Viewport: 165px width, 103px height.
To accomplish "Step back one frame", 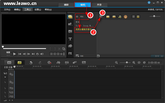I will click(x=24, y=54).
